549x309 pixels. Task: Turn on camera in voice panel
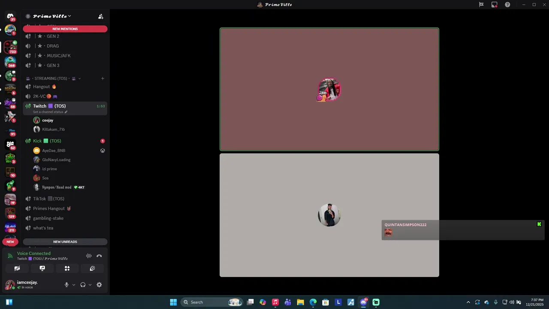point(17,268)
